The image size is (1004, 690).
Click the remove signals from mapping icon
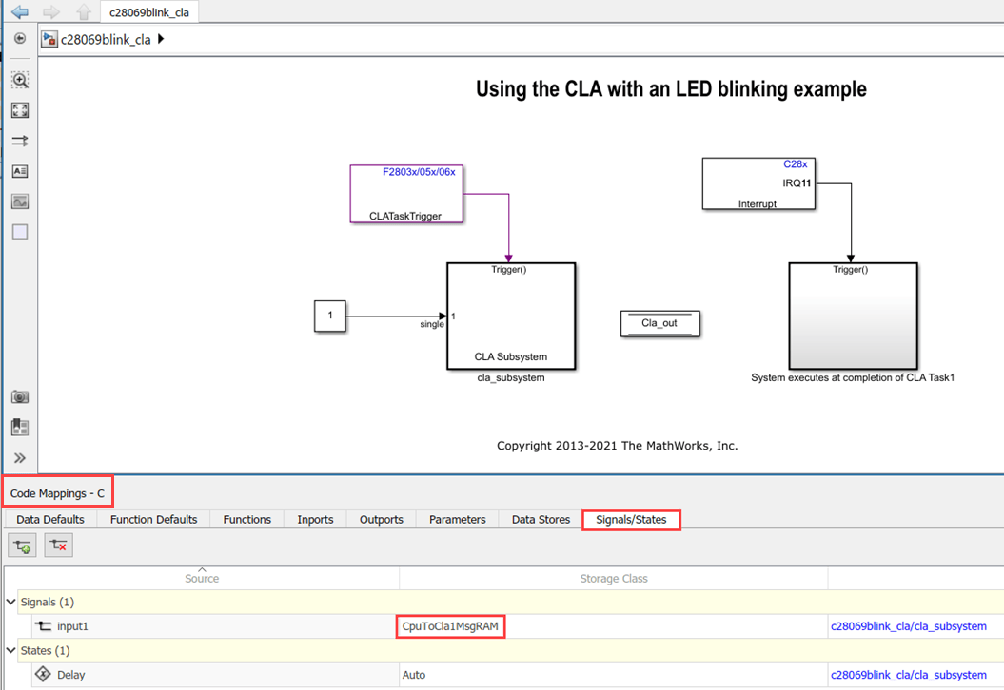click(x=58, y=546)
